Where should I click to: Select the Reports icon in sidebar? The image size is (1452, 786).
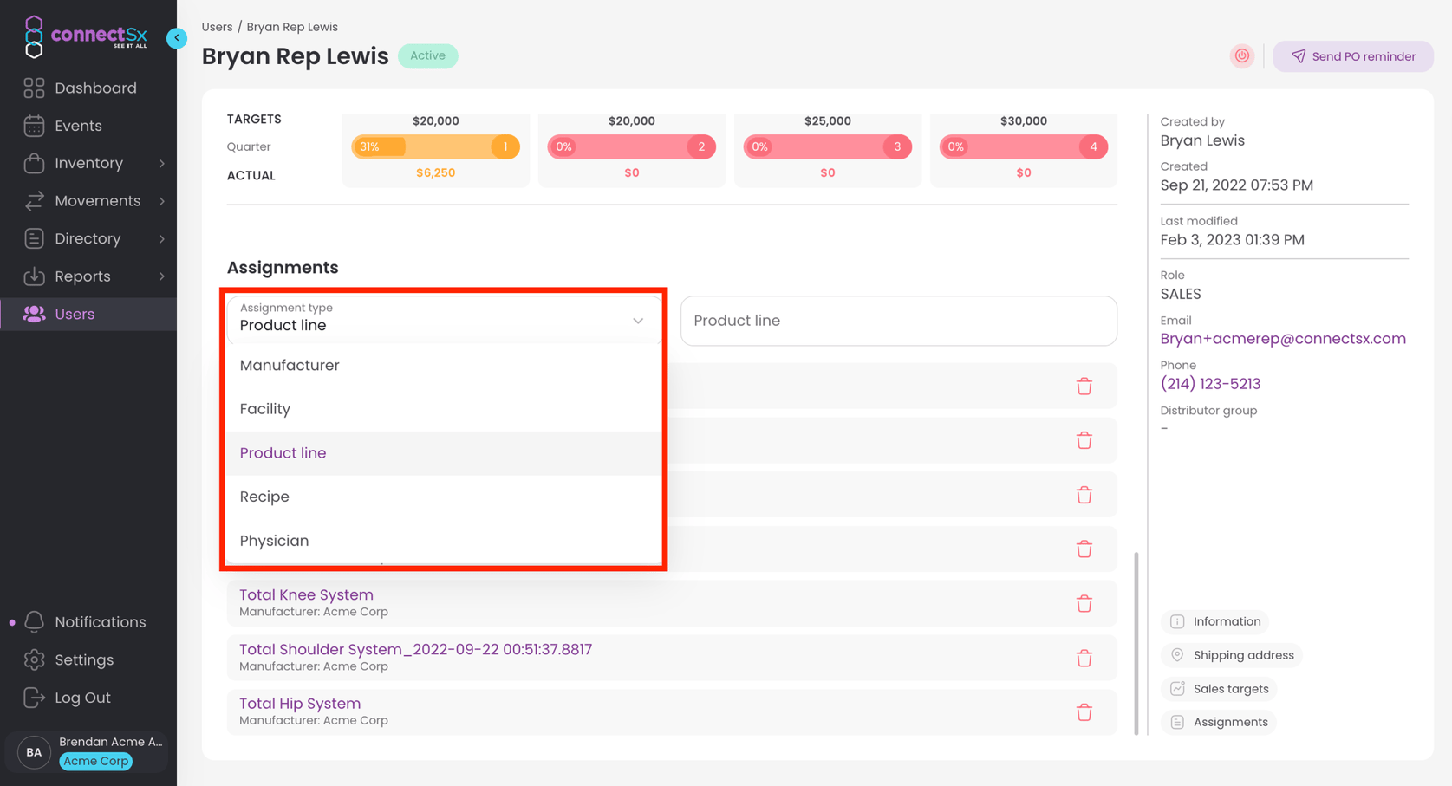tap(33, 276)
